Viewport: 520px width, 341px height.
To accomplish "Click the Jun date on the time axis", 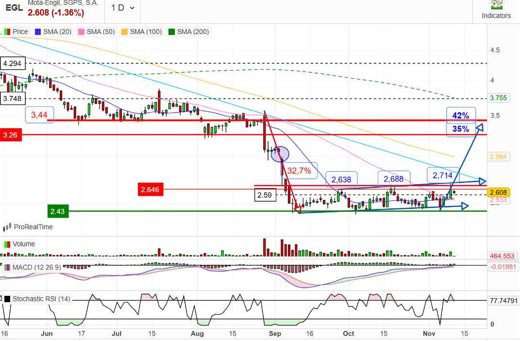I will coord(47,333).
